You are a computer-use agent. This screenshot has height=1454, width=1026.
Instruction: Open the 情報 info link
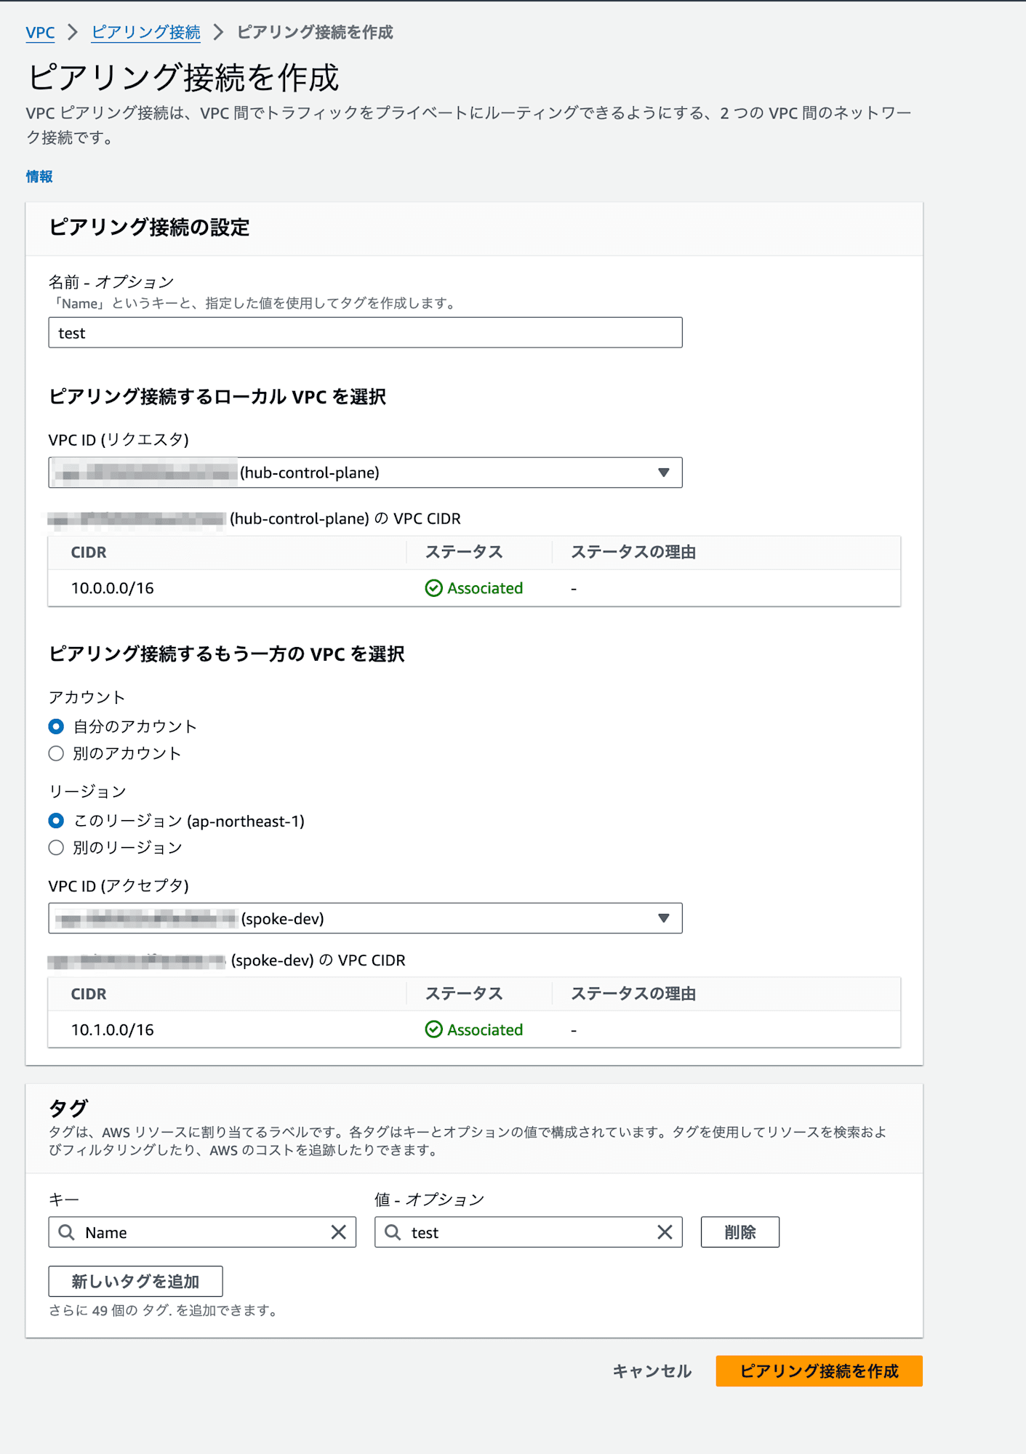39,176
